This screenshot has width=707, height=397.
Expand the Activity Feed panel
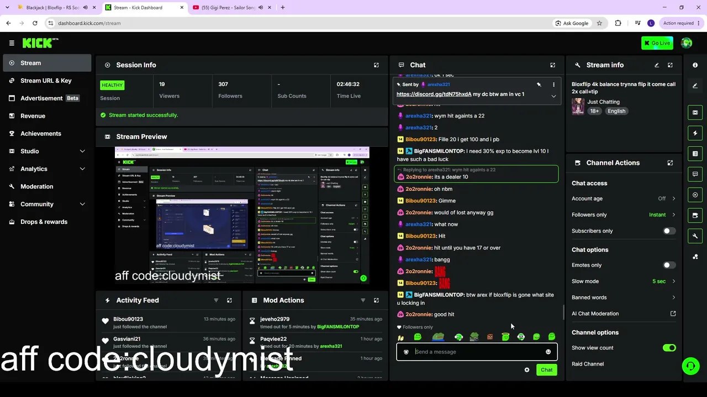[x=229, y=301]
